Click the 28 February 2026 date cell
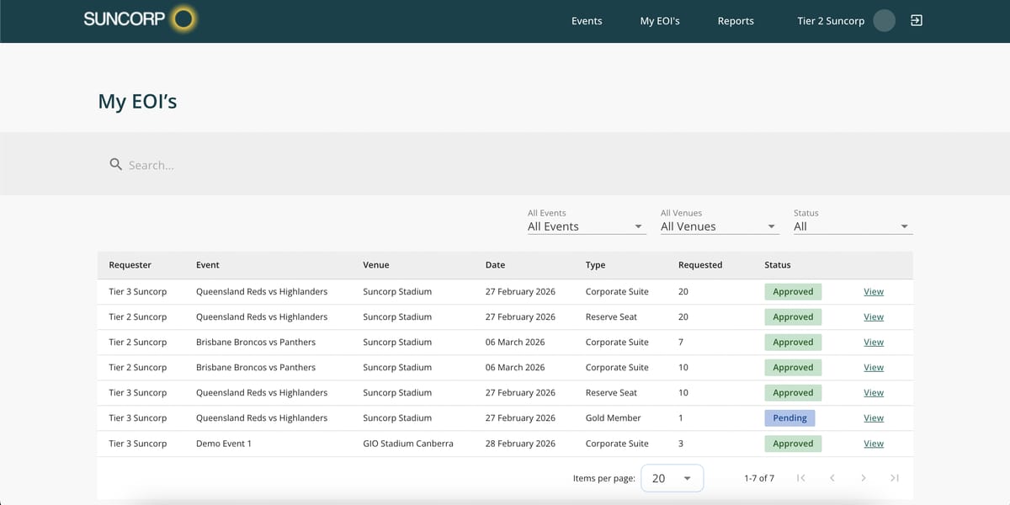This screenshot has width=1010, height=505. click(x=520, y=444)
